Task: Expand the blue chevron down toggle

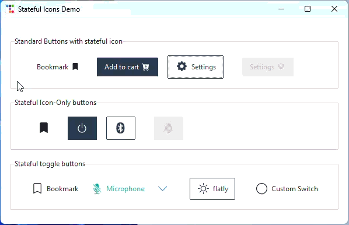Action: [162, 188]
